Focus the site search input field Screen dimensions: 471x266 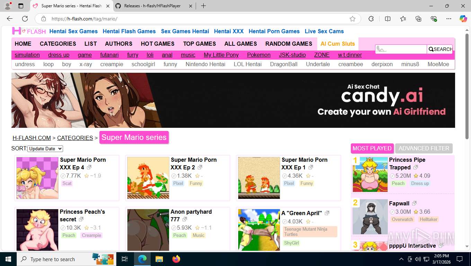pyautogui.click(x=401, y=49)
